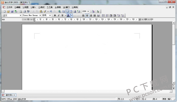The image size is (177, 102).
Task: Save the document using the floppy icon
Action: tap(12, 11)
